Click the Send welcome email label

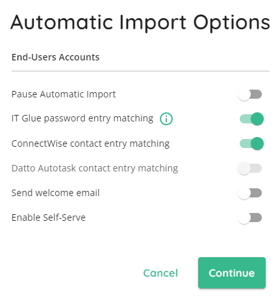click(x=55, y=193)
